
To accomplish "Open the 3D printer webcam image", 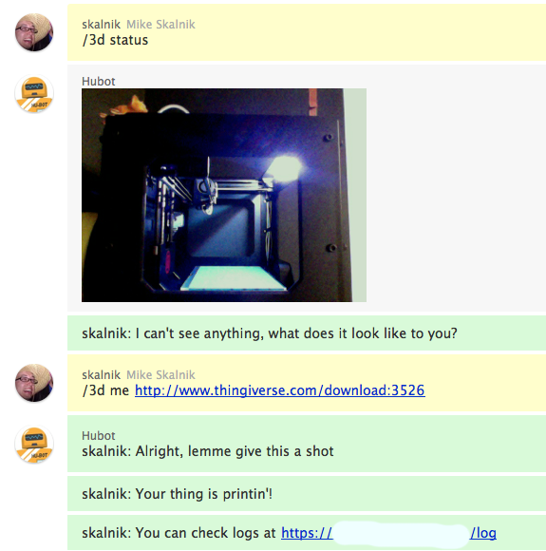I will (224, 195).
